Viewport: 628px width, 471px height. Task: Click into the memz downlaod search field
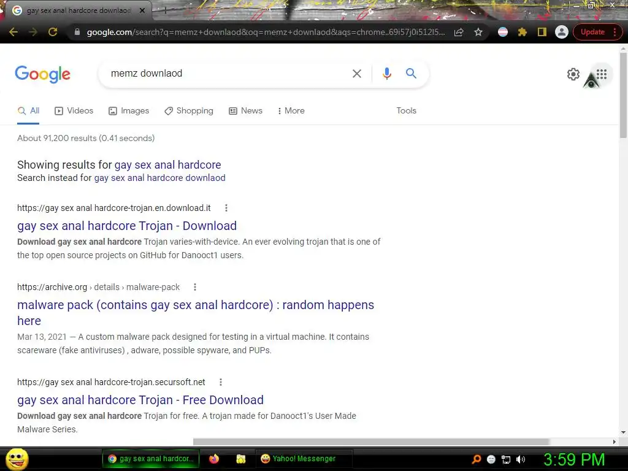(224, 74)
